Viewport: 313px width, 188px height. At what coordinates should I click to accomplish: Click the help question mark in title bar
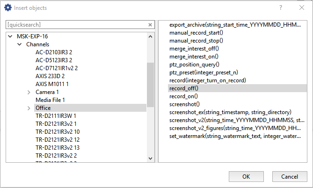point(281,8)
